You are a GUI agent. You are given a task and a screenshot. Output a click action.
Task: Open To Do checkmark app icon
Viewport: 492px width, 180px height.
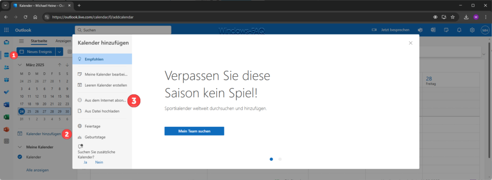(x=6, y=92)
